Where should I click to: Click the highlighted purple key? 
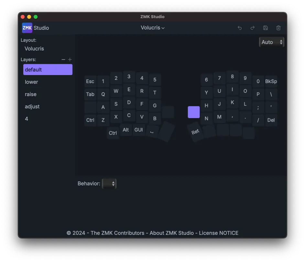pyautogui.click(x=194, y=112)
